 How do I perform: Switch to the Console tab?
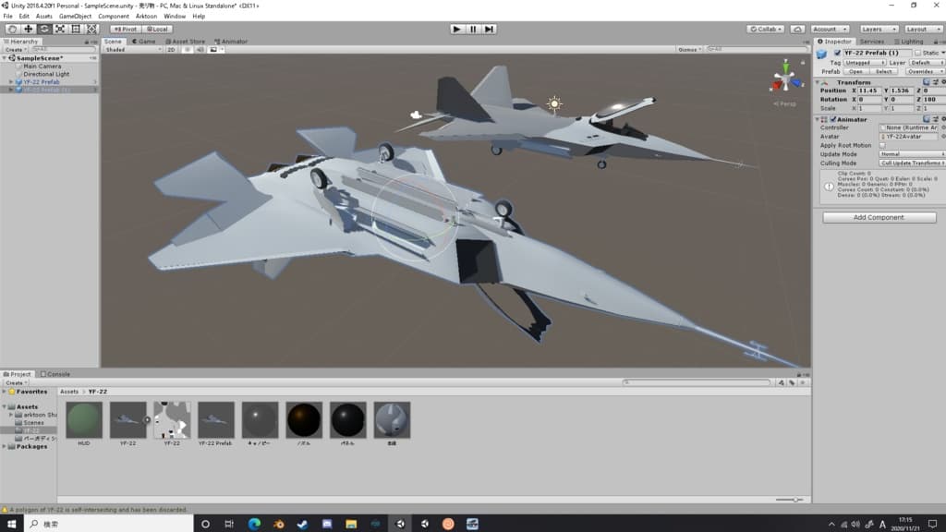pyautogui.click(x=57, y=374)
